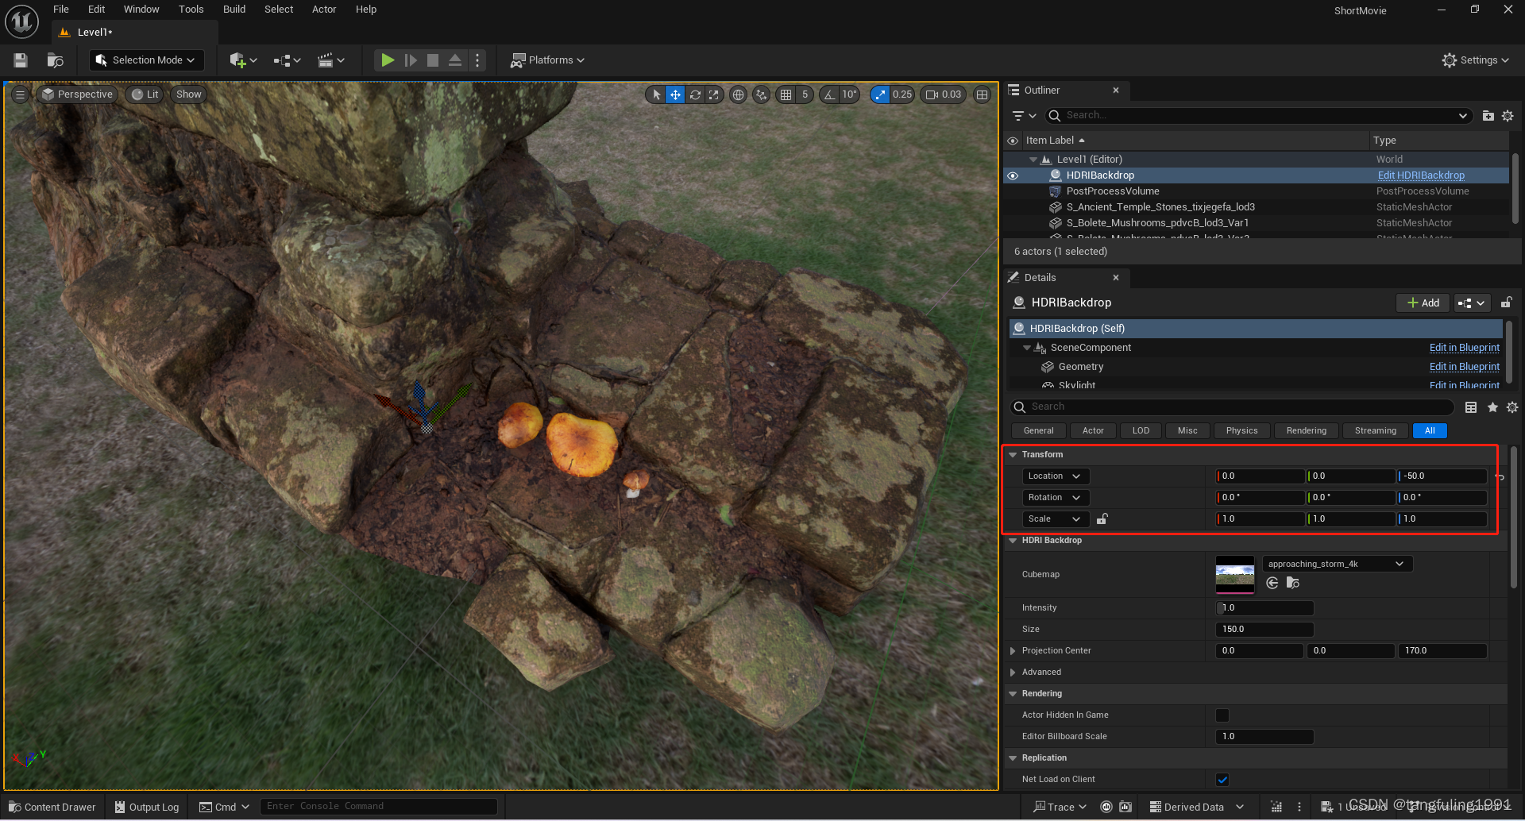Image resolution: width=1525 pixels, height=821 pixels.
Task: Open Details view options gear
Action: point(1512,407)
